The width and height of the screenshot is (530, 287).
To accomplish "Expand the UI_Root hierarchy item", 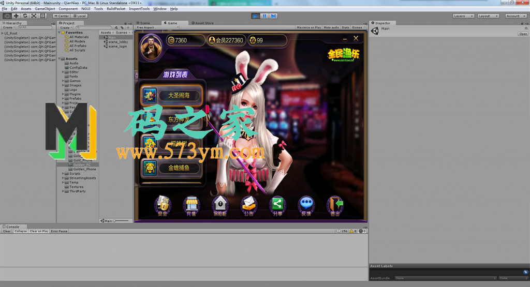I will (3, 34).
